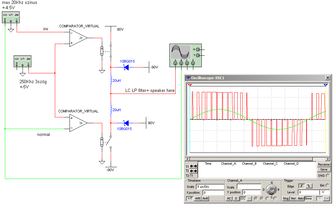Enable the GND radio button
Image resolution: width=334 pixels, height=207 pixels.
(327, 175)
